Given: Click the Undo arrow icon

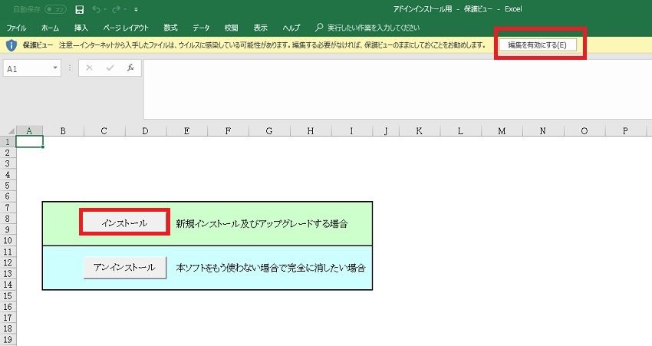Looking at the screenshot, I should 96,10.
